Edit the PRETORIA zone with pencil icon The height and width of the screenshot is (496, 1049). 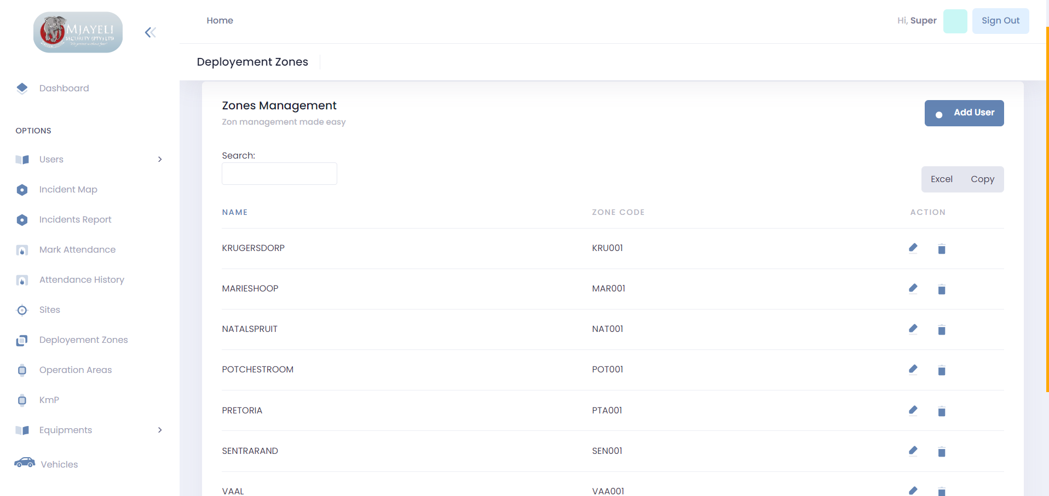pos(913,410)
